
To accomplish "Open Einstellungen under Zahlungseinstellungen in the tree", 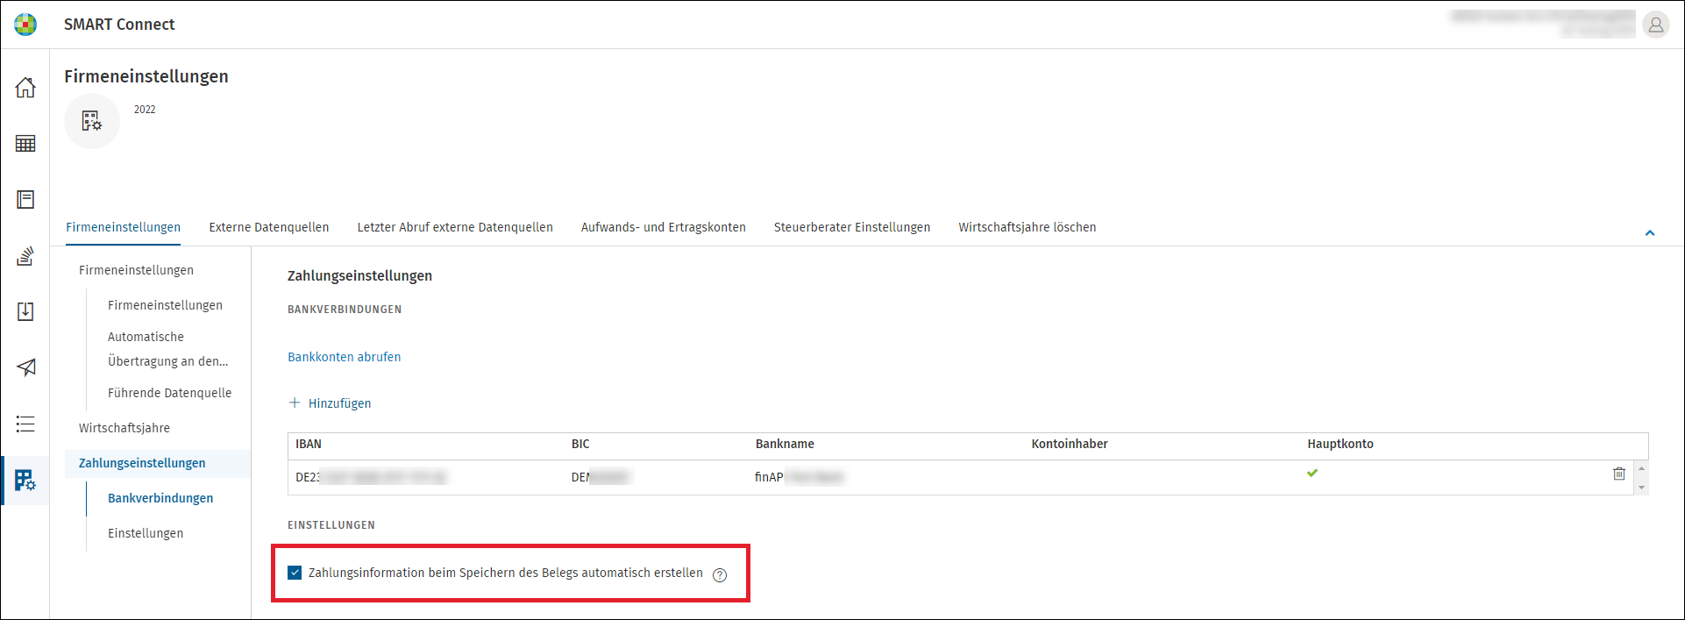I will [146, 533].
